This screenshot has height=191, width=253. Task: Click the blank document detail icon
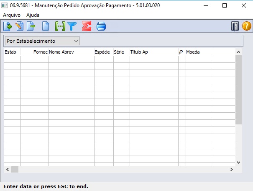tap(46, 26)
